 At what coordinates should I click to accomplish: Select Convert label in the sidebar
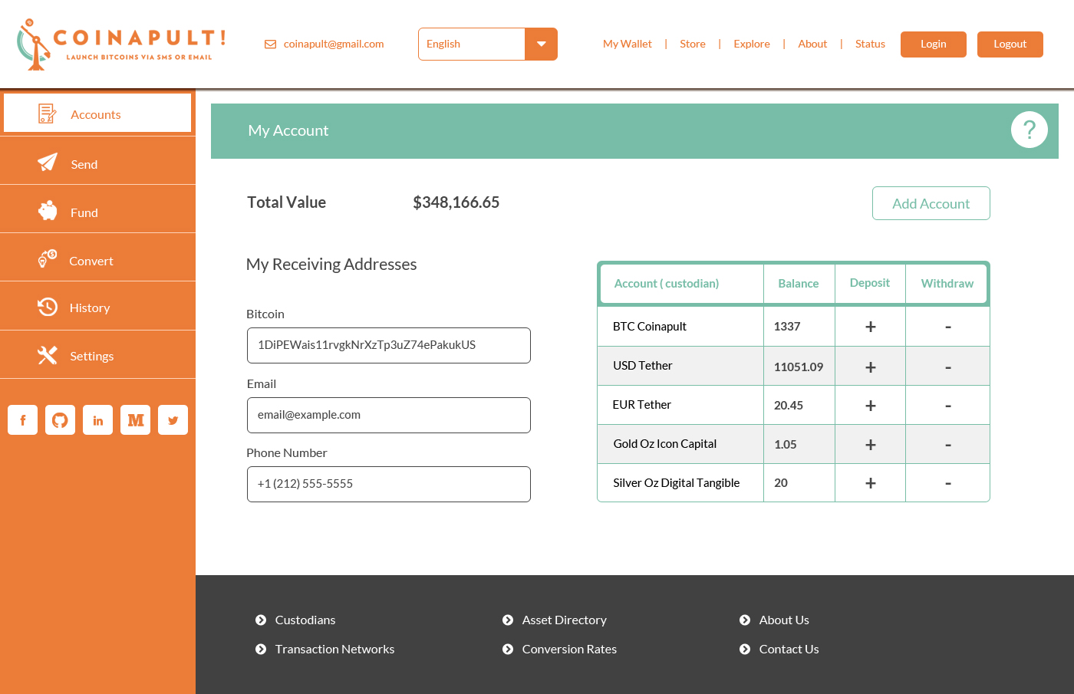pyautogui.click(x=91, y=261)
